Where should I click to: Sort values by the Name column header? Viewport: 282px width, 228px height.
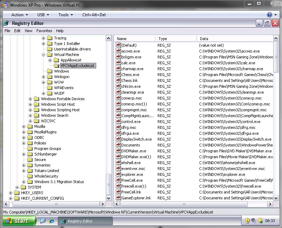[134, 38]
